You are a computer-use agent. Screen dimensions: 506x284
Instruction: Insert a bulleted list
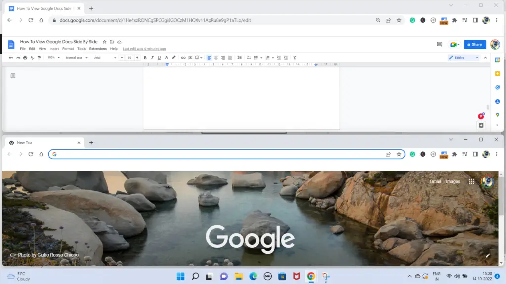(256, 58)
